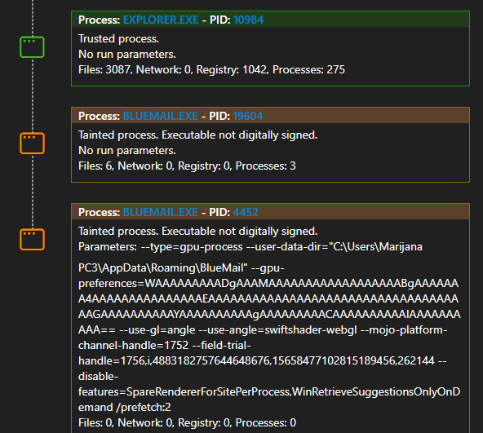Open BLUEMAIL.EXE link for PID 4452

click(160, 212)
